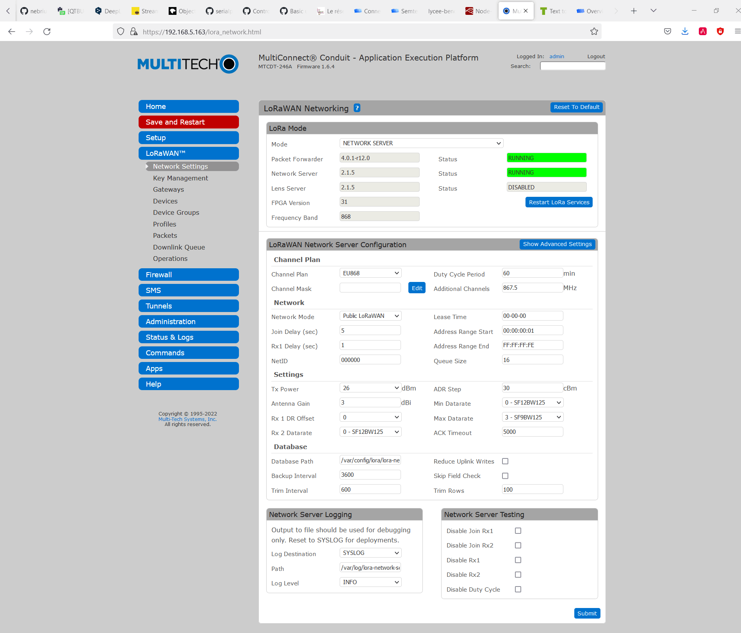Bookmark this page with the star icon
The height and width of the screenshot is (633, 741).
(594, 32)
